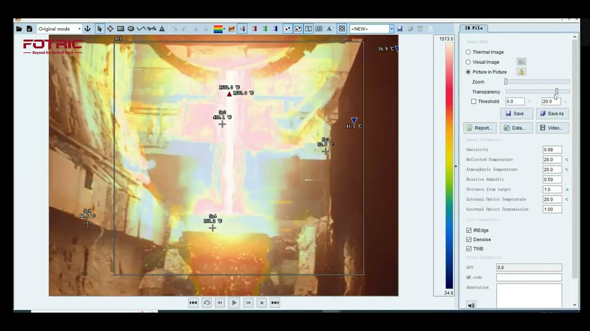
Task: Click the Save button
Action: click(516, 114)
